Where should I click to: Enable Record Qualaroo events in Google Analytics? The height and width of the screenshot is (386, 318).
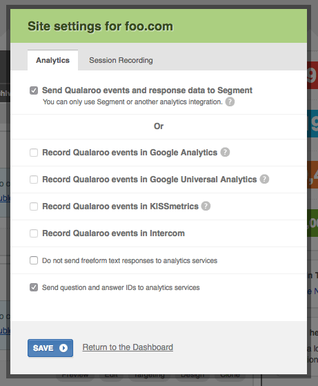(34, 153)
